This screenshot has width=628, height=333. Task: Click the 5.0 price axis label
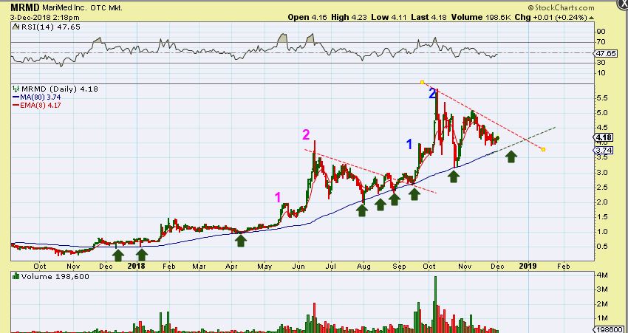pyautogui.click(x=602, y=113)
